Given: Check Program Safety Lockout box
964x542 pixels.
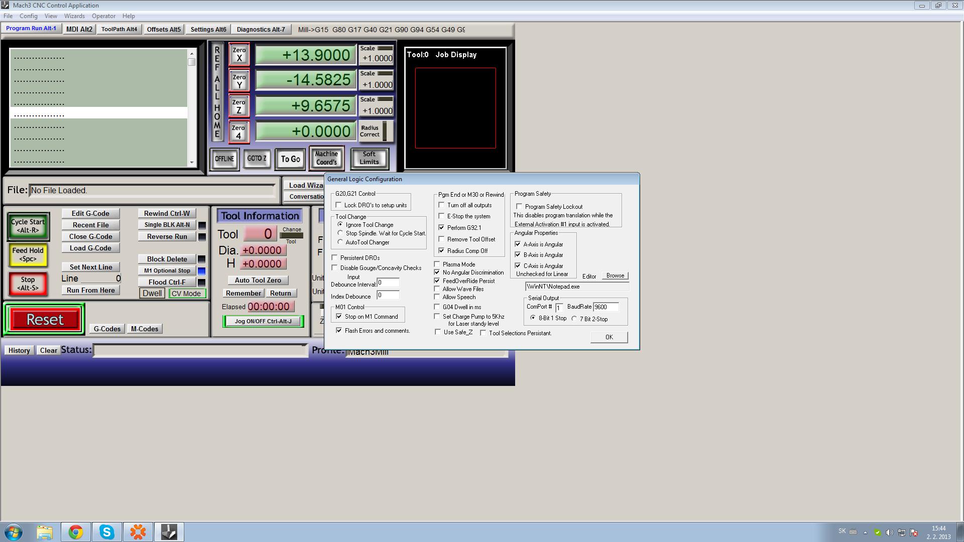Looking at the screenshot, I should click(519, 207).
